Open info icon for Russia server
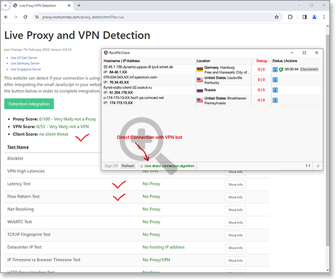 [x=275, y=90]
